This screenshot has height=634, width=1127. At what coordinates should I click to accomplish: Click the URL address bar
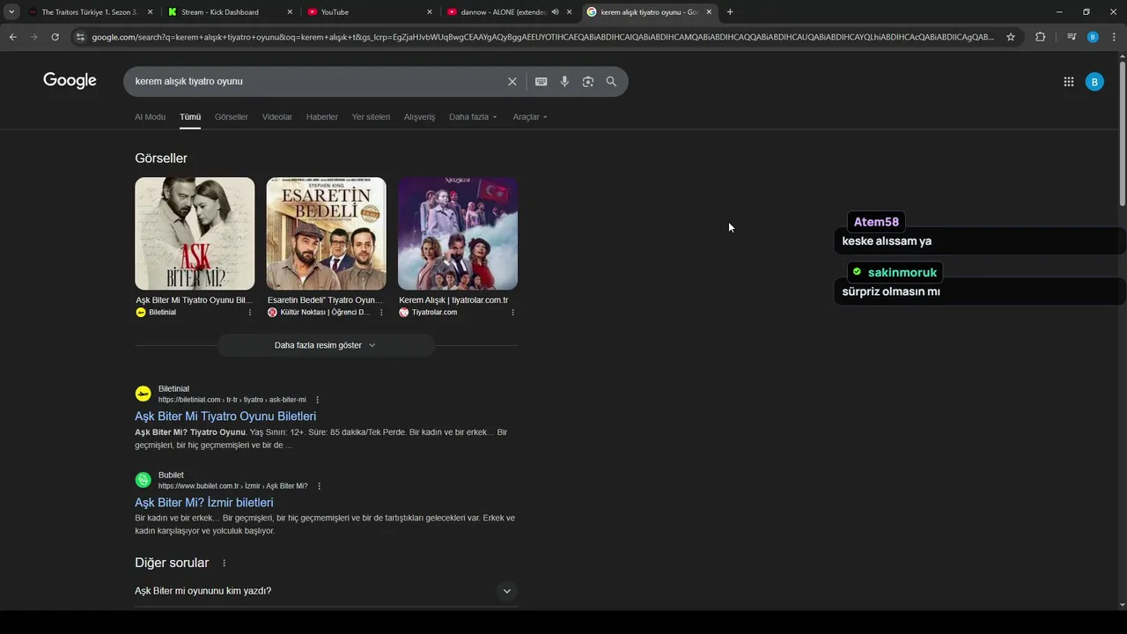541,37
